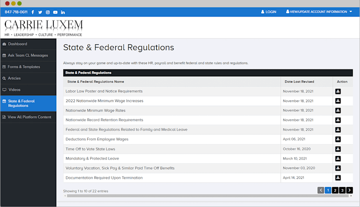Download Nationwide Record Retention Requirements
Viewport: 360px width, 207px height.
point(338,120)
